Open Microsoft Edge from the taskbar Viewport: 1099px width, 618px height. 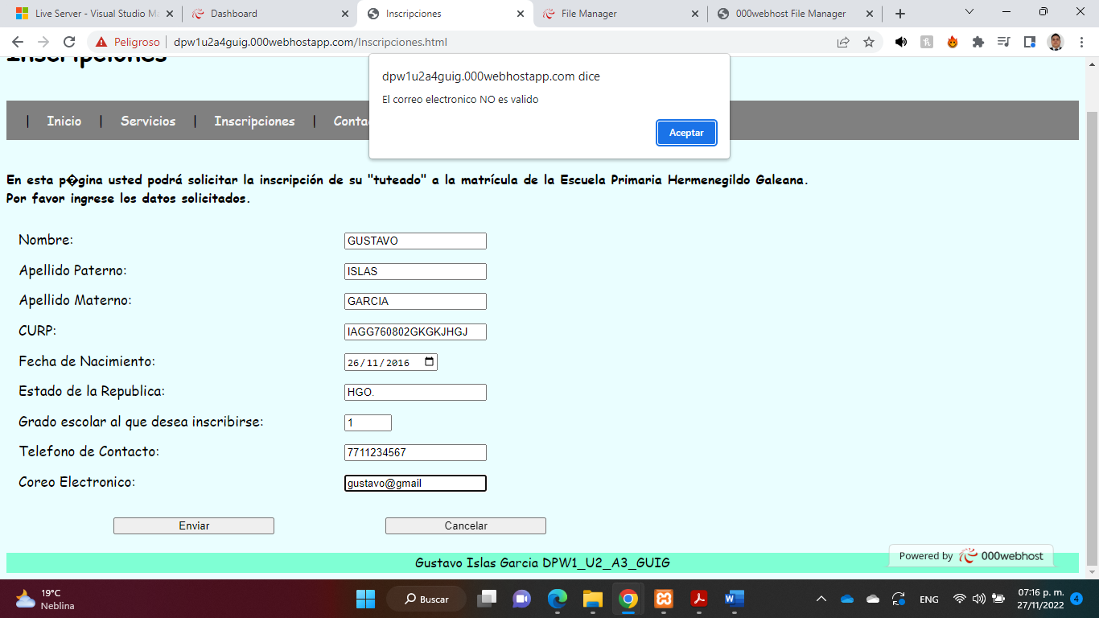point(558,599)
